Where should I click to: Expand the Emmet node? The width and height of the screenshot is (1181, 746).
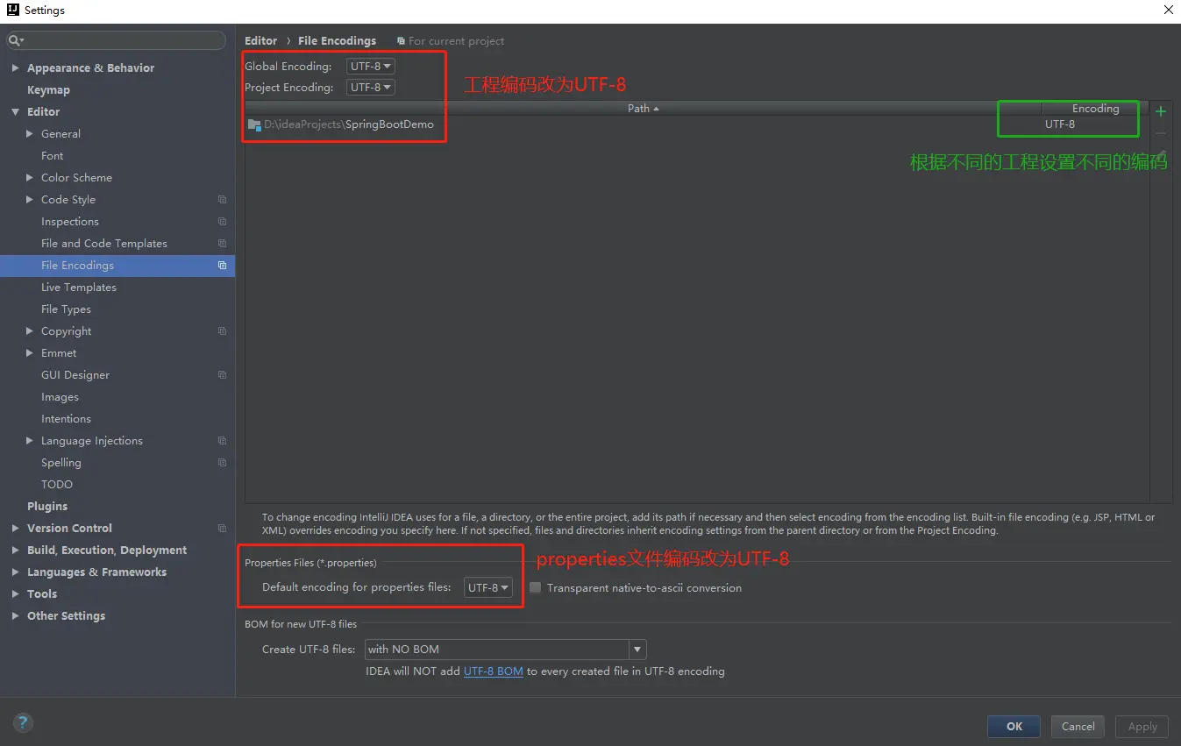(x=30, y=353)
